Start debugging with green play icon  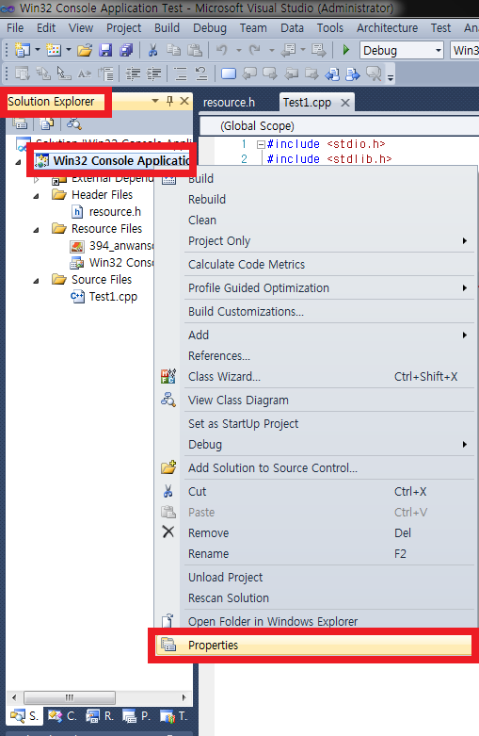click(x=346, y=50)
